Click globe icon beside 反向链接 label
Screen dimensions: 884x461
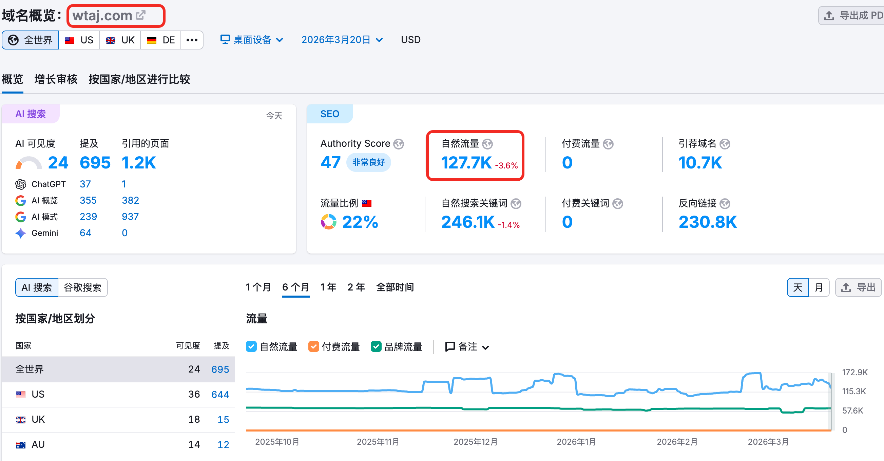(725, 203)
